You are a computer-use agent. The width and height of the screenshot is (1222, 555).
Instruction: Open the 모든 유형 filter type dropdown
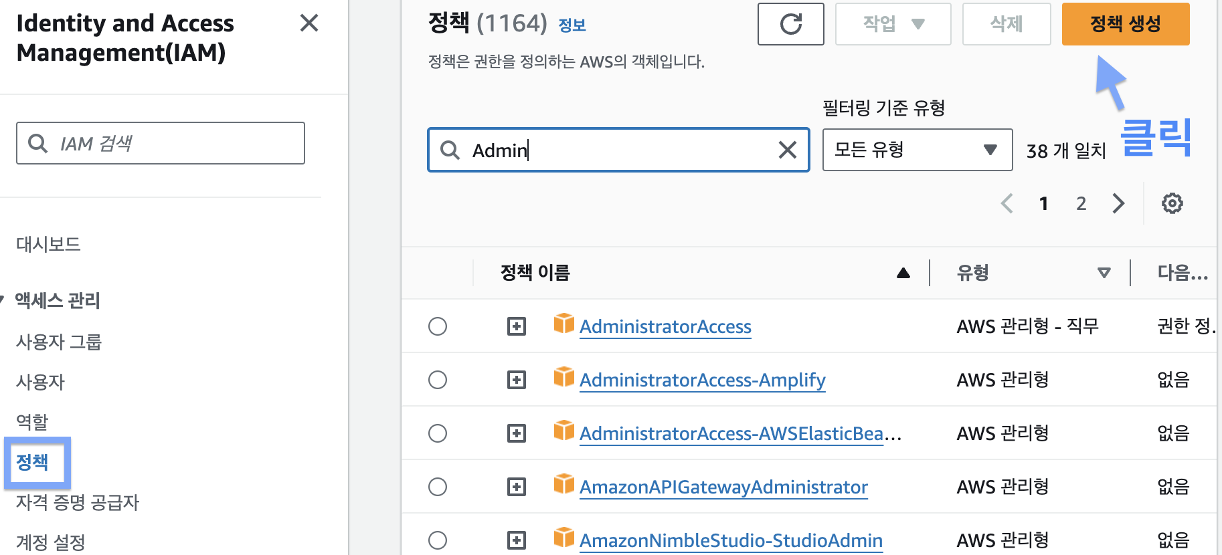coord(917,150)
